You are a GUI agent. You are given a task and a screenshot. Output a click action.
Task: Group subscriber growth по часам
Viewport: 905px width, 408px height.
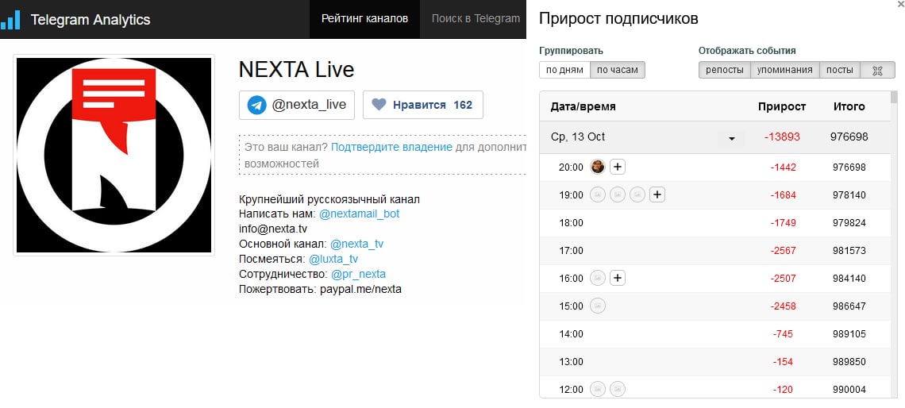(x=618, y=70)
